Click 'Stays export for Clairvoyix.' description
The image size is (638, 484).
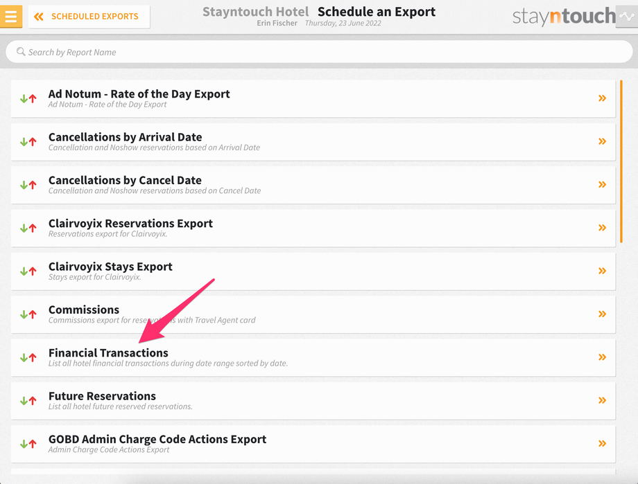(95, 277)
